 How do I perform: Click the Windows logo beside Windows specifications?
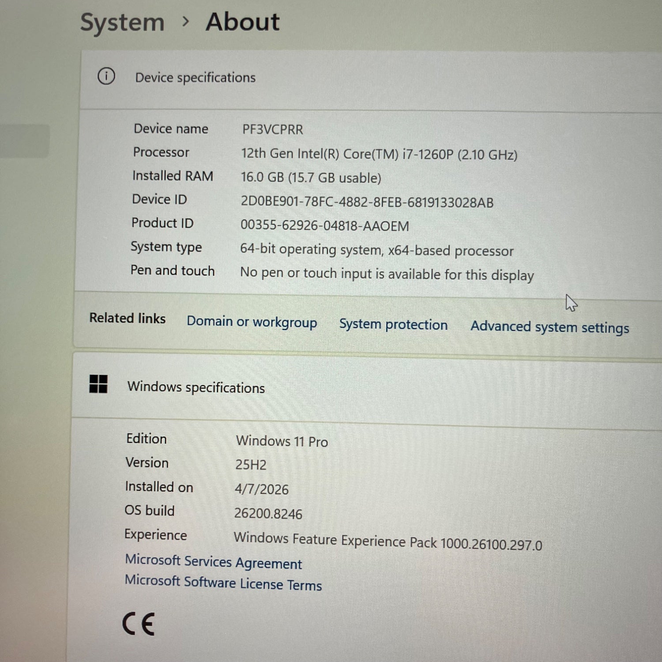(x=98, y=384)
